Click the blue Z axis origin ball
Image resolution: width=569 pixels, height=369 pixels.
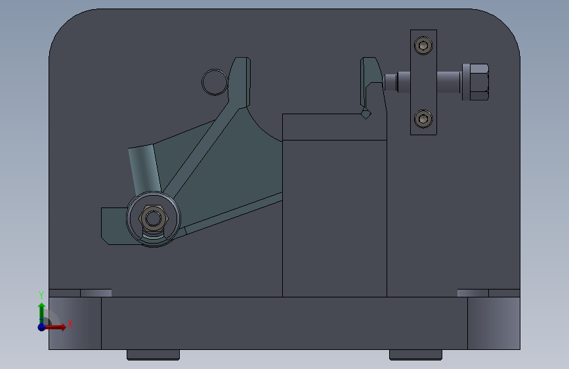pos(42,327)
